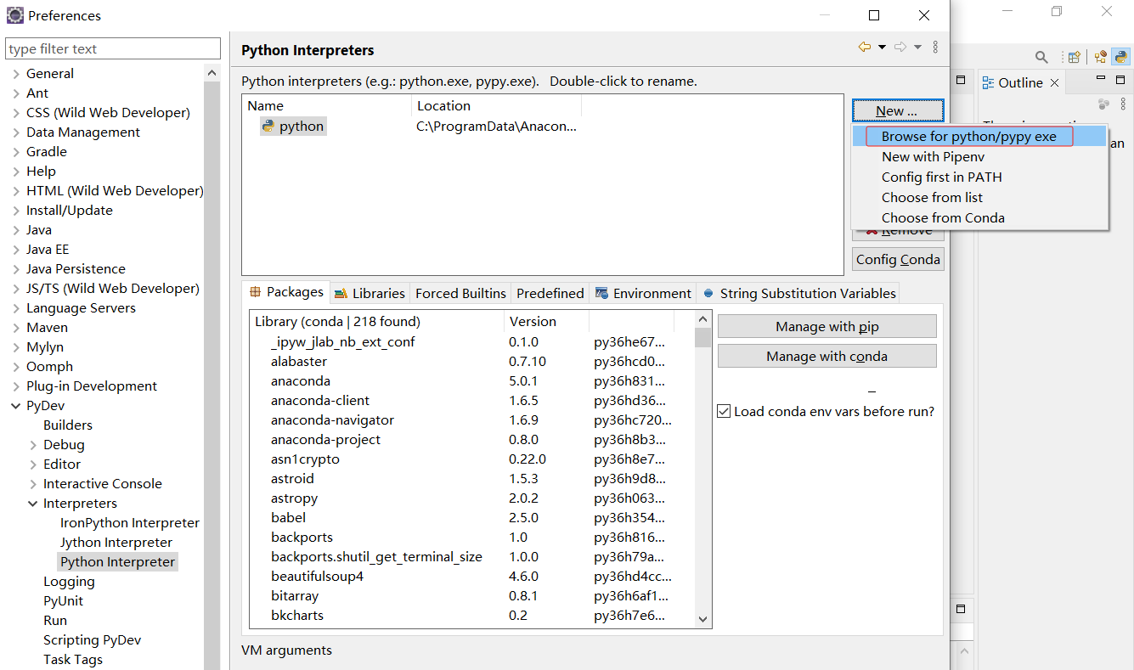Focus the type filter text field
The width and height of the screenshot is (1134, 670).
point(113,48)
